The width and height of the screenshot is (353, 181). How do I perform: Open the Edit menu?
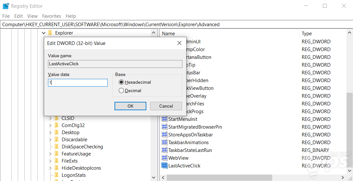(x=18, y=16)
